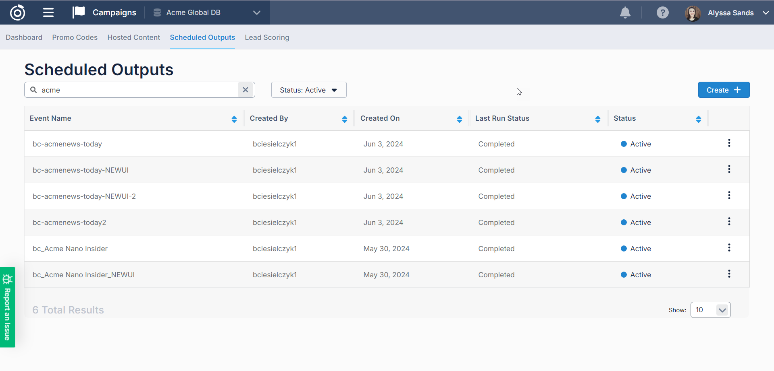Click the notifications bell icon
This screenshot has height=371, width=774.
pyautogui.click(x=625, y=12)
